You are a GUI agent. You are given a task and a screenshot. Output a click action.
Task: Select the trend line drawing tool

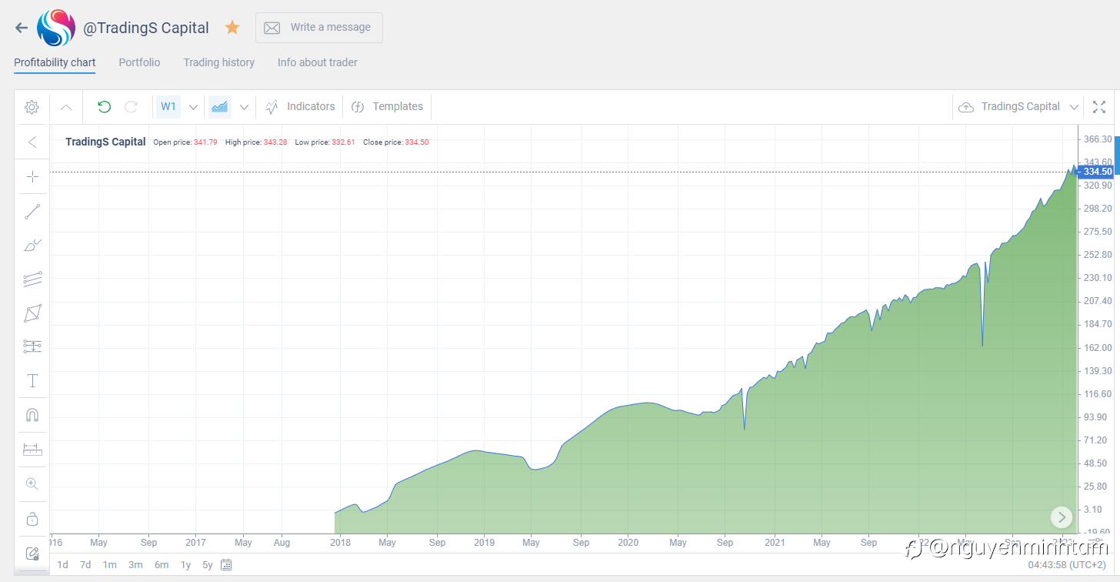[32, 212]
